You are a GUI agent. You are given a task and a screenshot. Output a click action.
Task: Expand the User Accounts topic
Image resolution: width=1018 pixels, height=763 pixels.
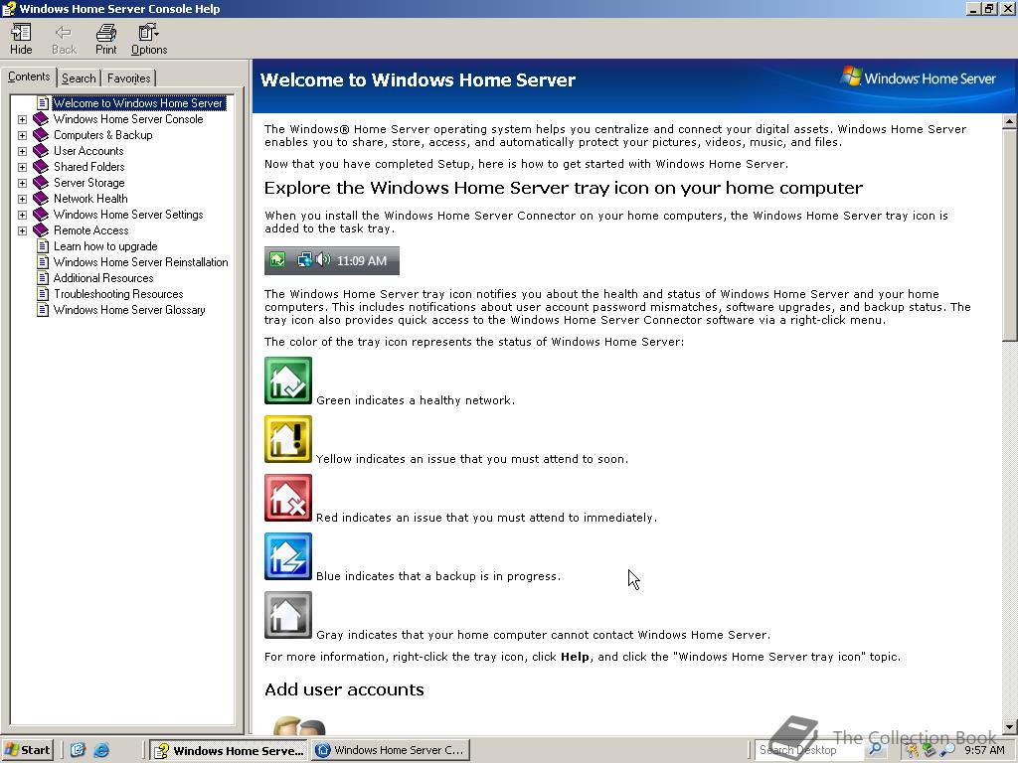(22, 151)
